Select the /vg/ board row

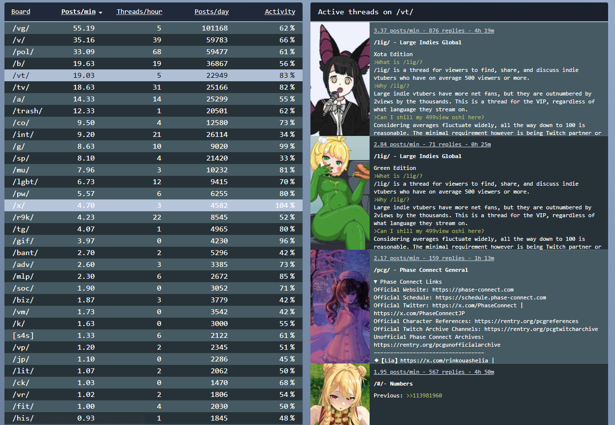153,28
